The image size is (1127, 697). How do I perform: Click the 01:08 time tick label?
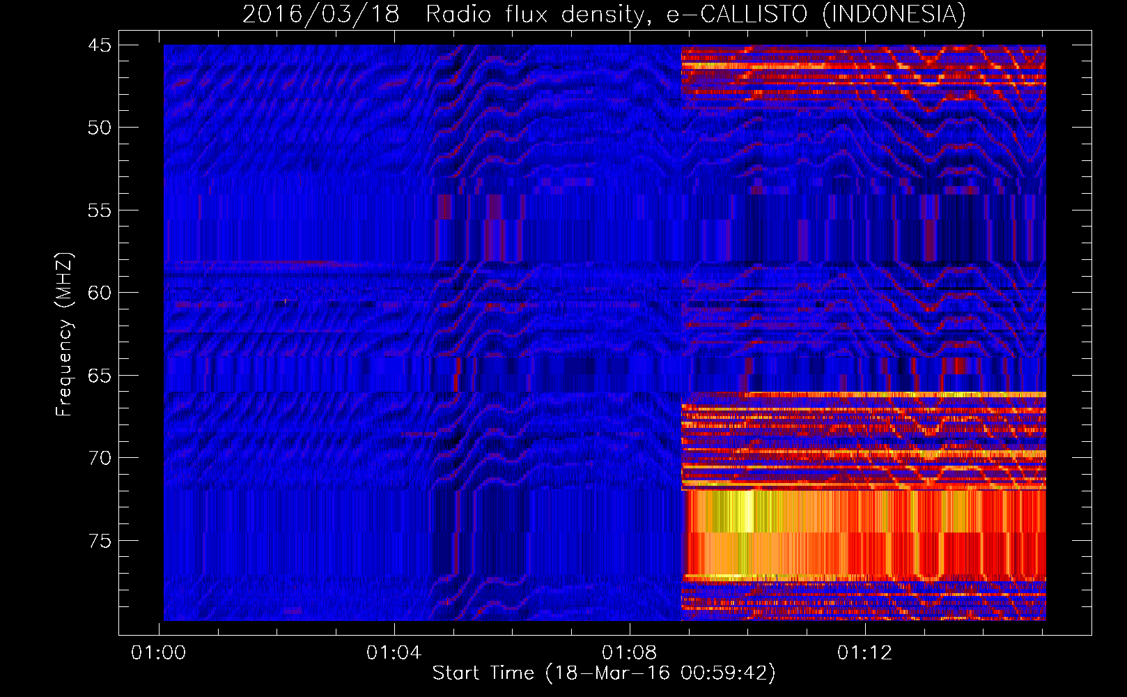pos(630,653)
